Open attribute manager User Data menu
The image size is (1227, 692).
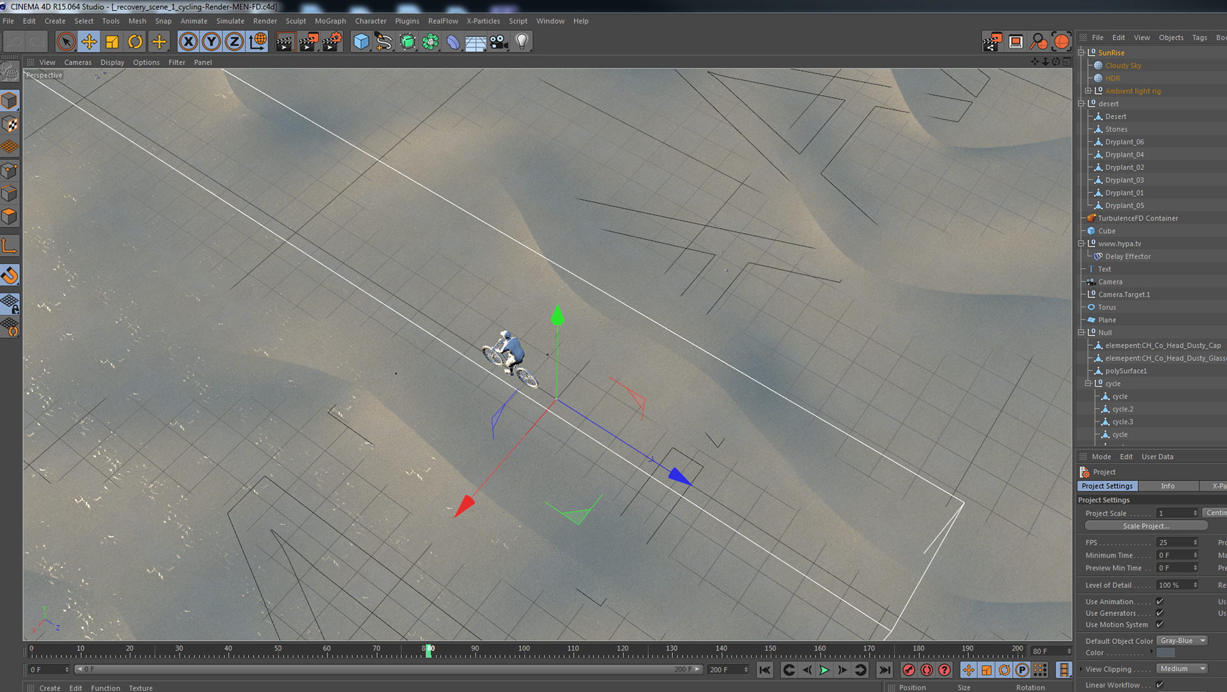click(1157, 457)
